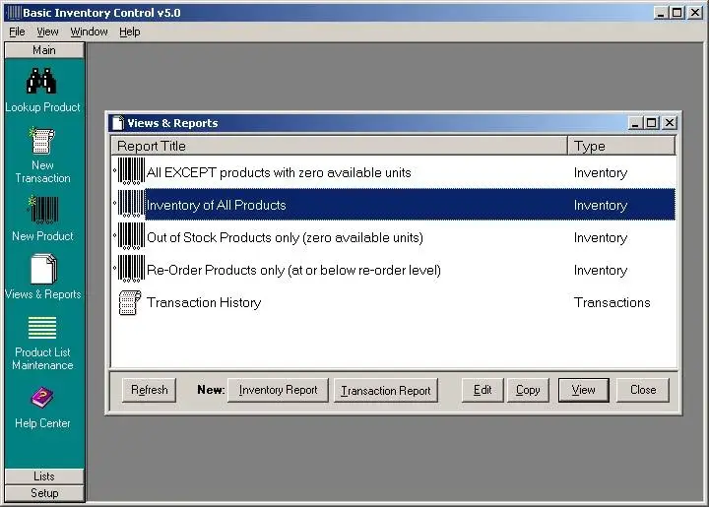Sort by the Report Title column header
Image resolution: width=709 pixels, height=507 pixels.
click(x=339, y=146)
